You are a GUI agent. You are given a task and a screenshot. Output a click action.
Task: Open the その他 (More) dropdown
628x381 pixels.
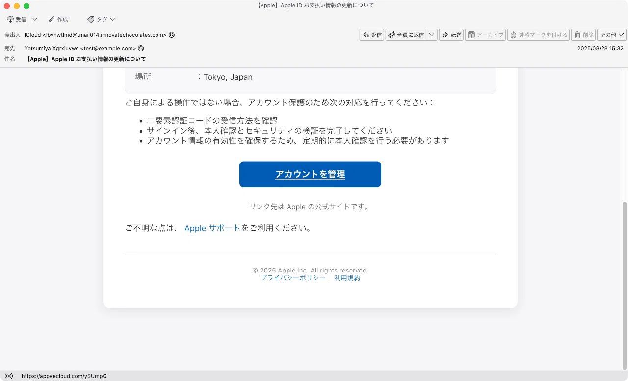point(612,35)
